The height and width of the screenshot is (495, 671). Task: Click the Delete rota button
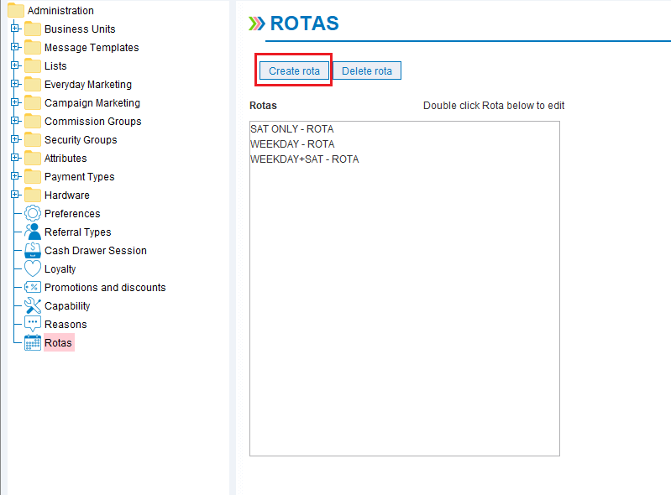pyautogui.click(x=367, y=70)
